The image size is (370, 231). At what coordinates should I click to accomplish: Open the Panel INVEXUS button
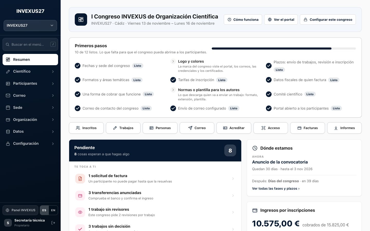[21, 210]
